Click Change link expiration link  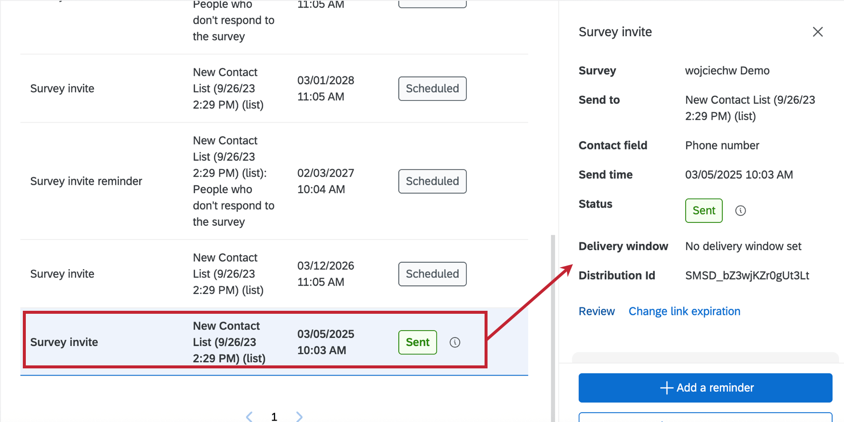684,311
